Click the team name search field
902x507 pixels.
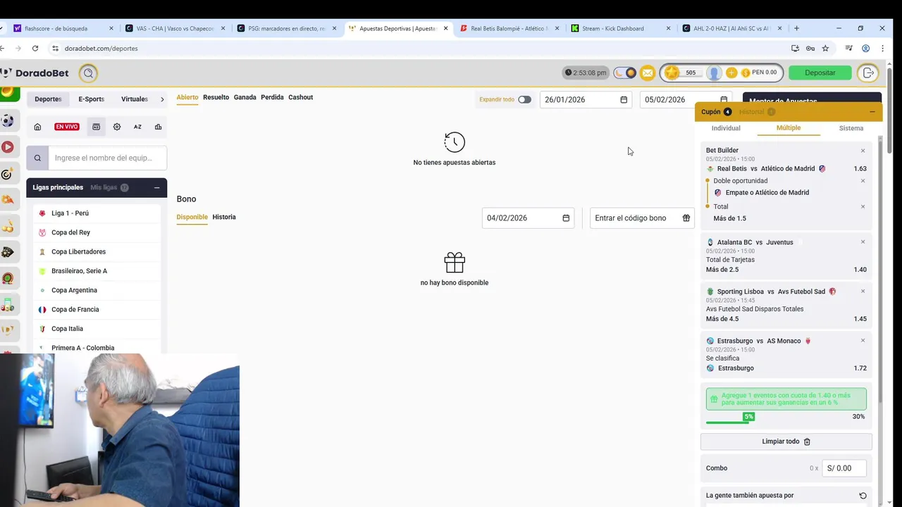(x=107, y=158)
